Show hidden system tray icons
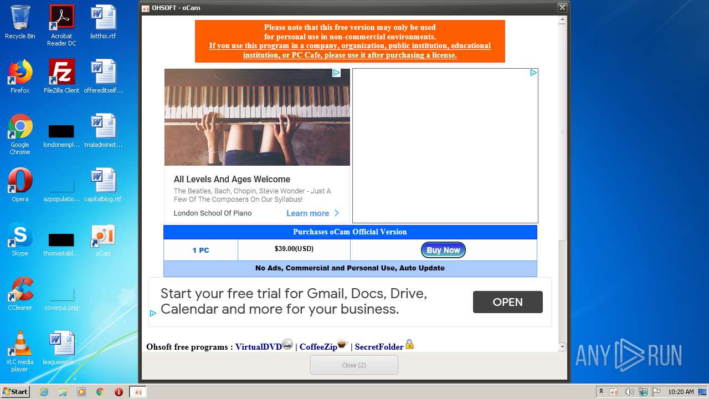 [x=601, y=392]
